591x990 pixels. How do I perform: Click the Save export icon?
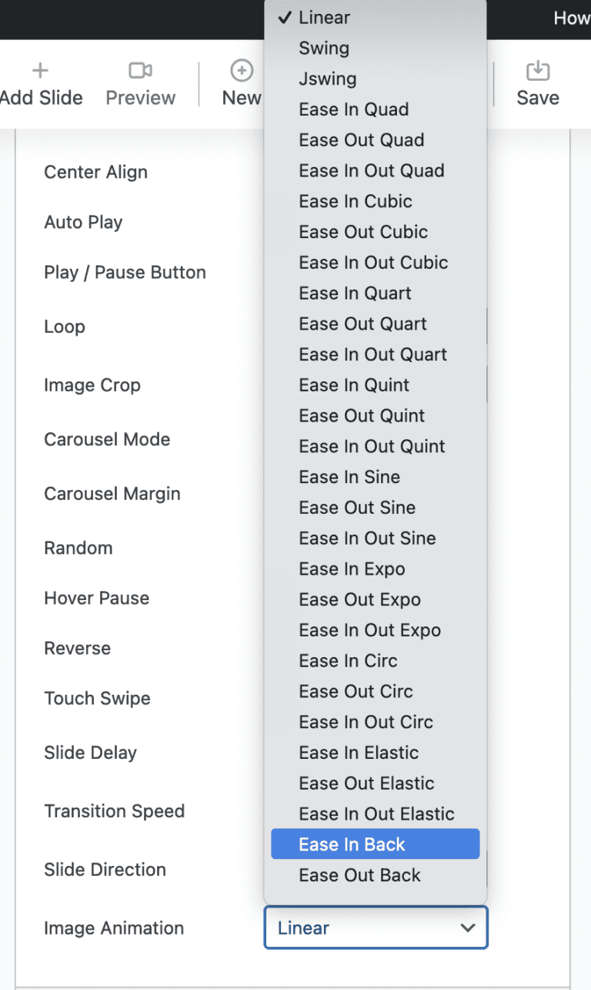pos(537,69)
